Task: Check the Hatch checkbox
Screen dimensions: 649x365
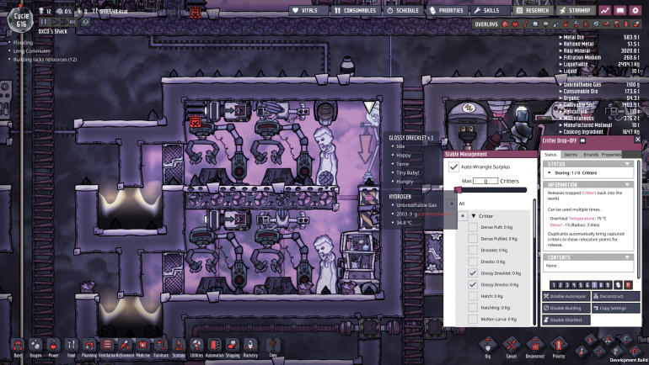Action: coord(473,296)
